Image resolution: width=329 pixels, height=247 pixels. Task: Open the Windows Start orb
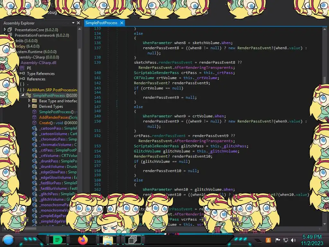[x=8, y=240]
